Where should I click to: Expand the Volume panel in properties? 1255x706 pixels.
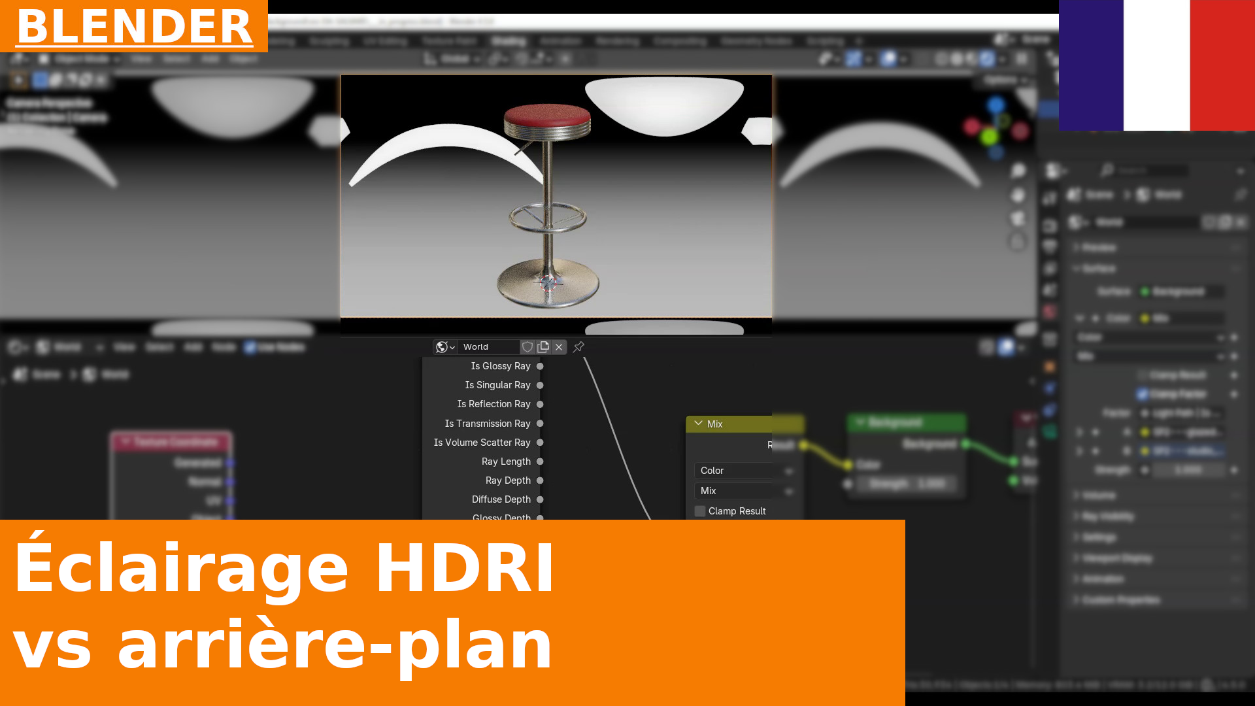tap(1157, 496)
